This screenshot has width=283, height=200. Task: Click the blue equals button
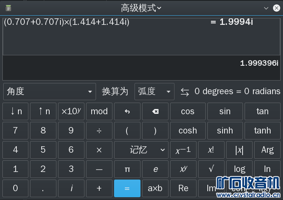click(127, 188)
